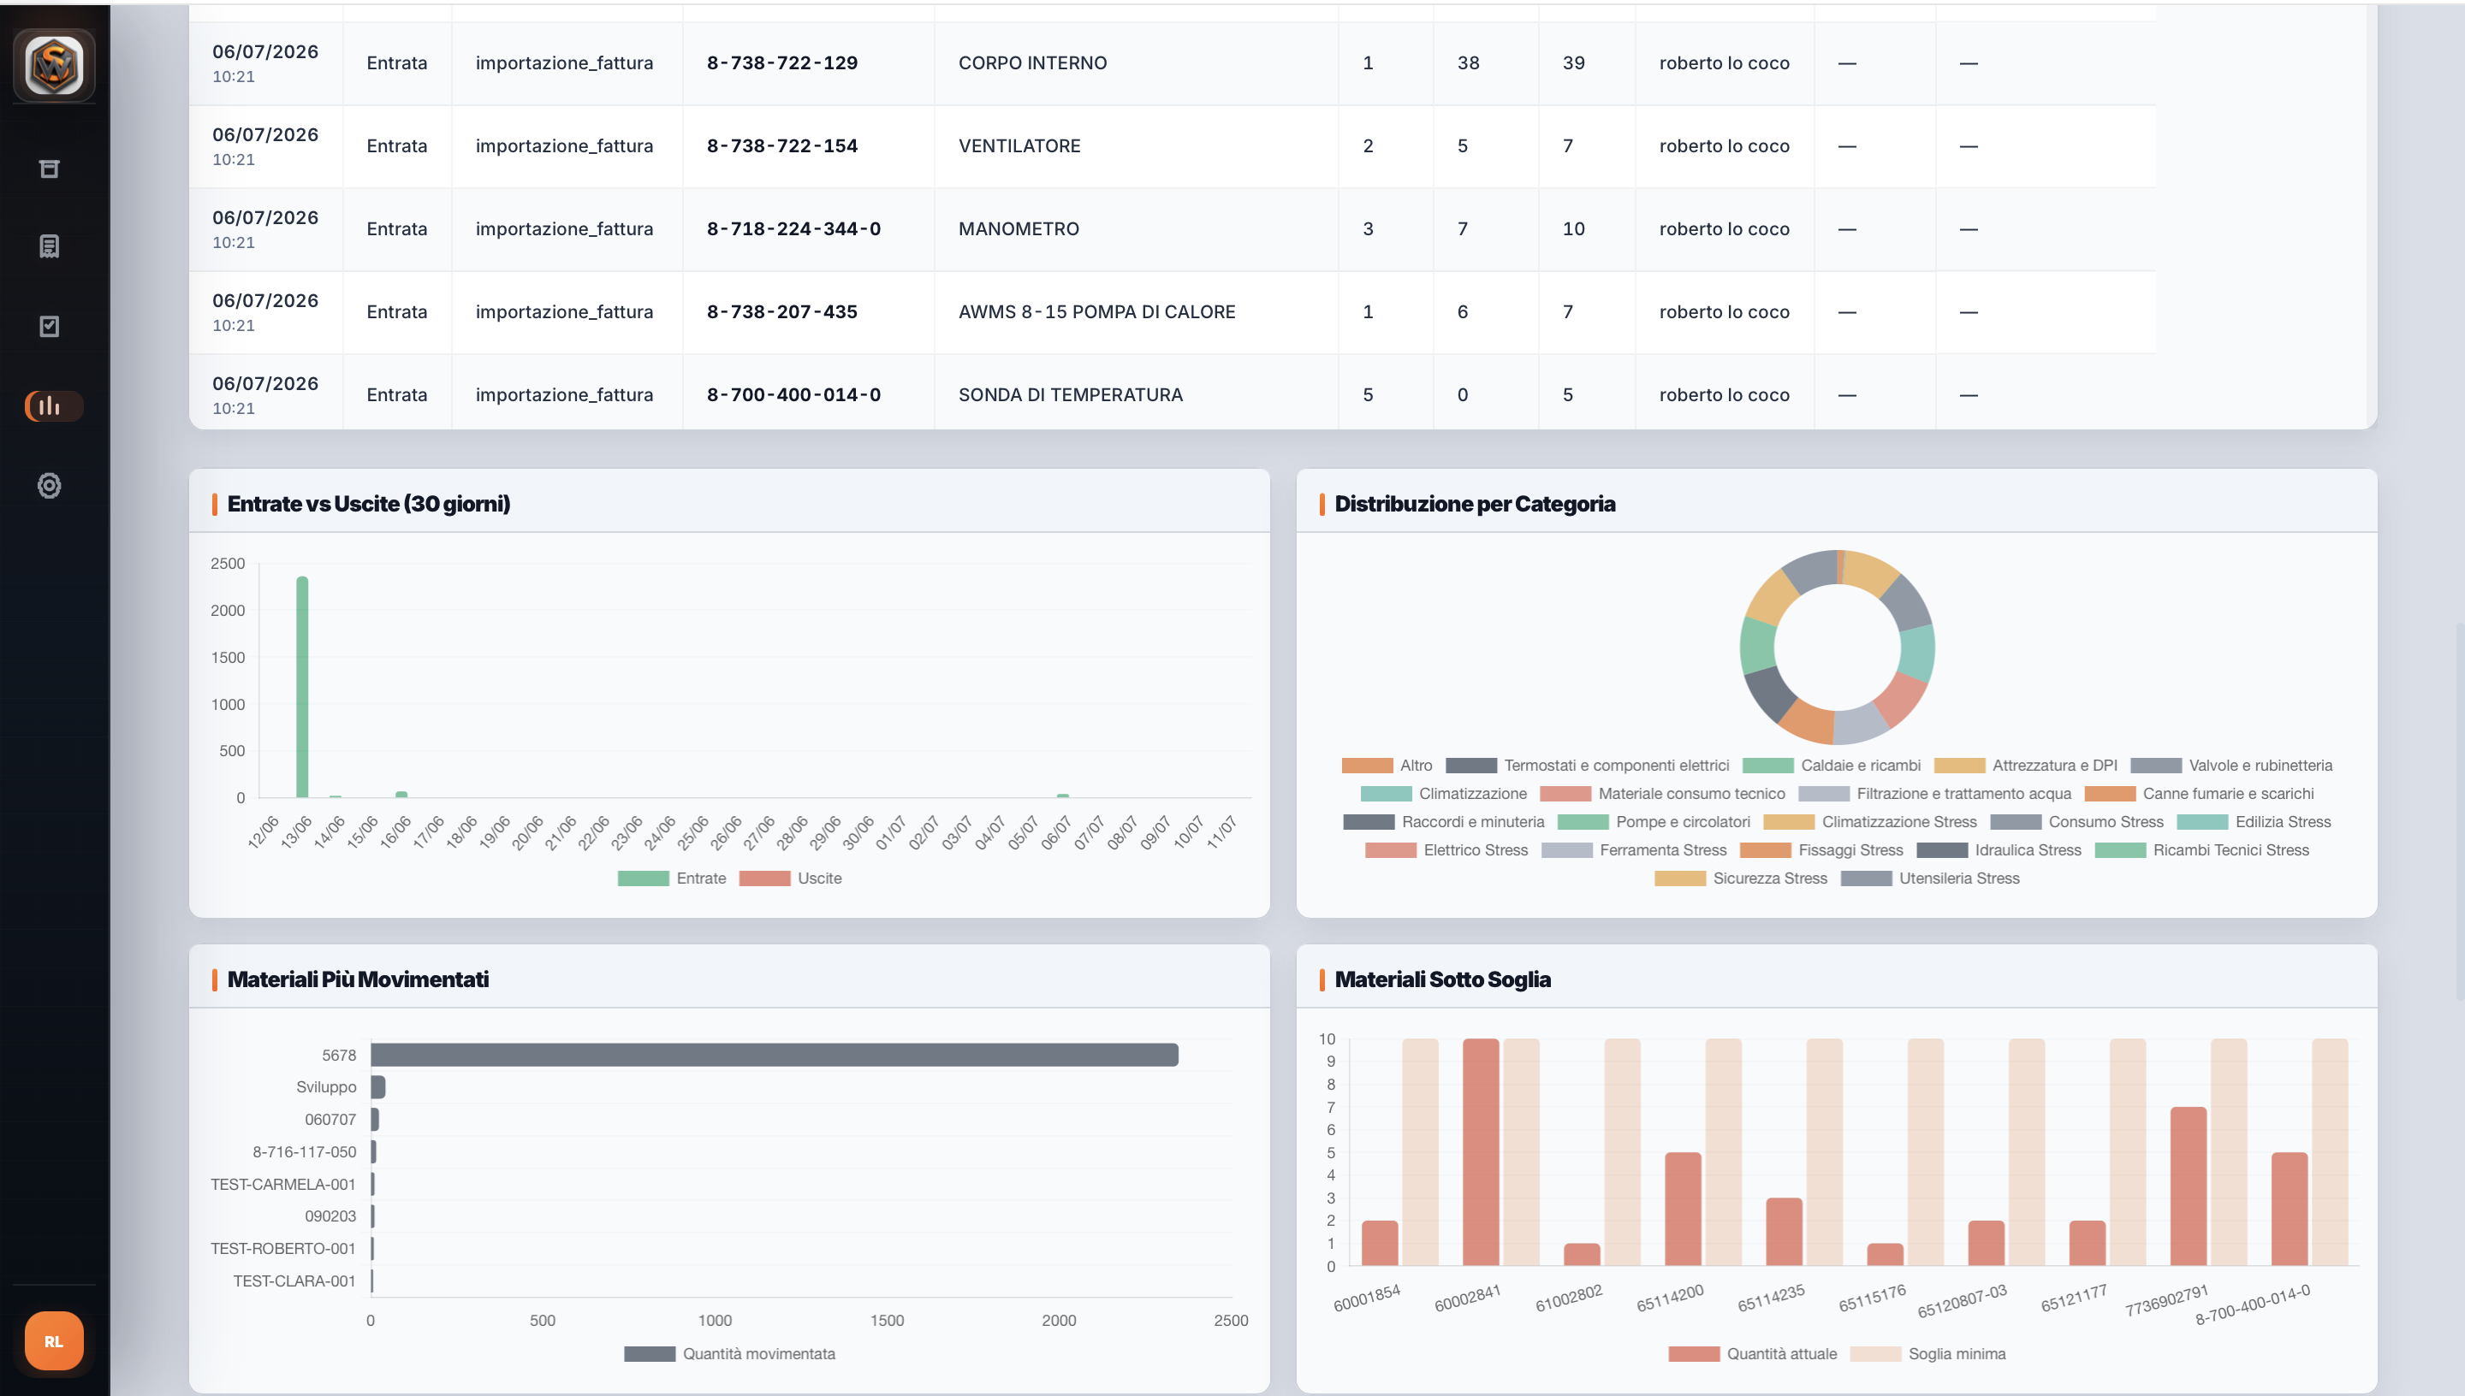The width and height of the screenshot is (2465, 1396).
Task: Toggle Soglia minima legend item
Action: click(1927, 1354)
